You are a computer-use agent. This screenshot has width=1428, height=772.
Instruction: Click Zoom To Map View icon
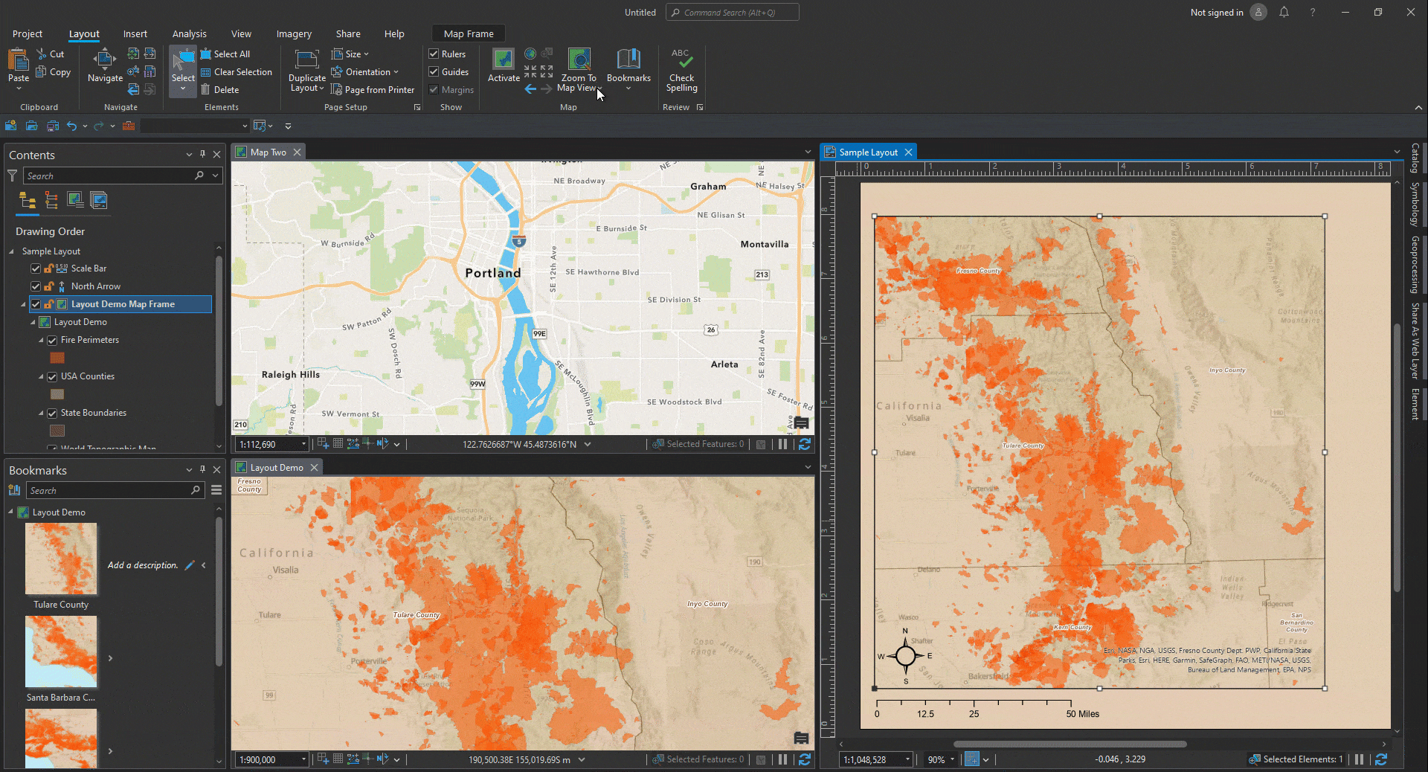coord(579,59)
